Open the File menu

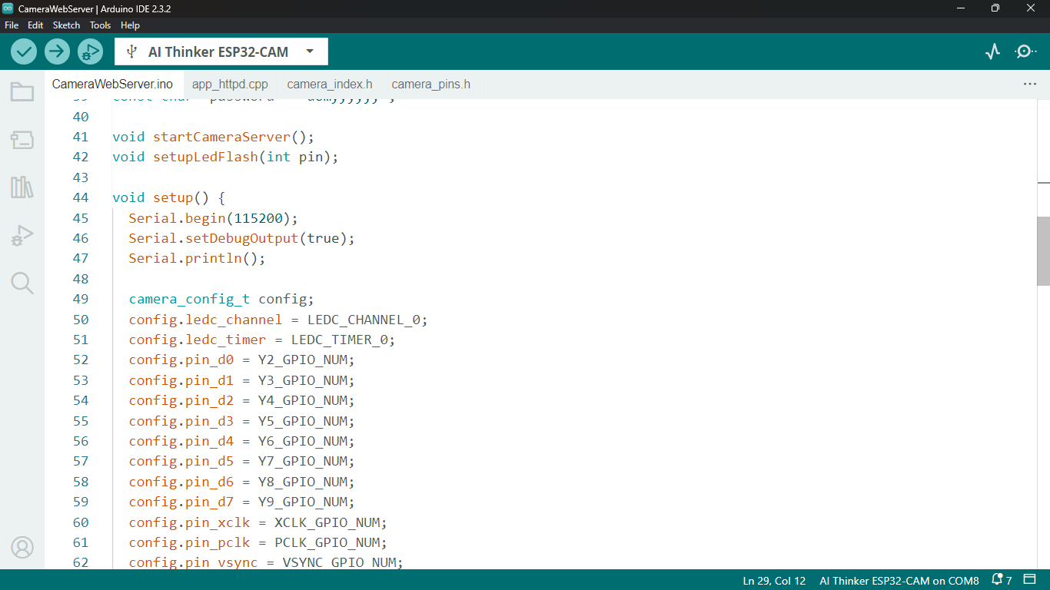click(x=12, y=25)
